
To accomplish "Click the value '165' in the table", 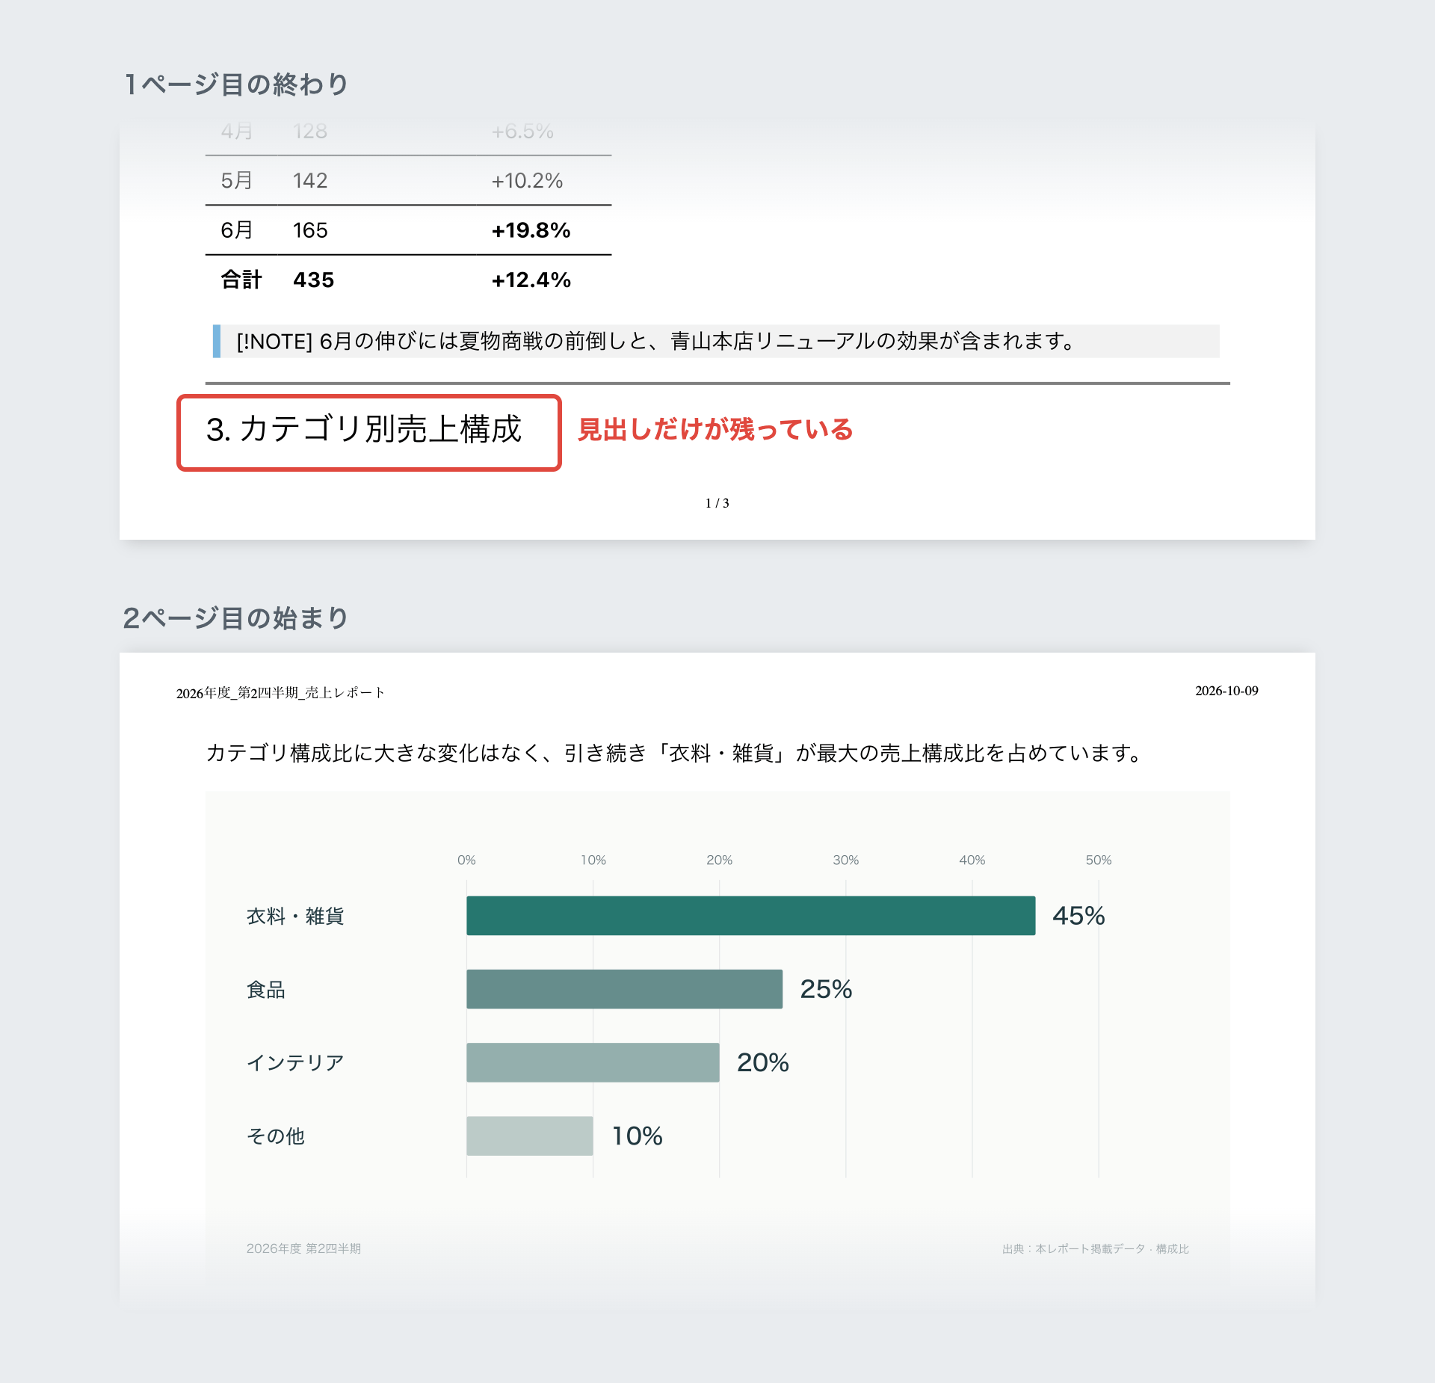I will tap(310, 230).
